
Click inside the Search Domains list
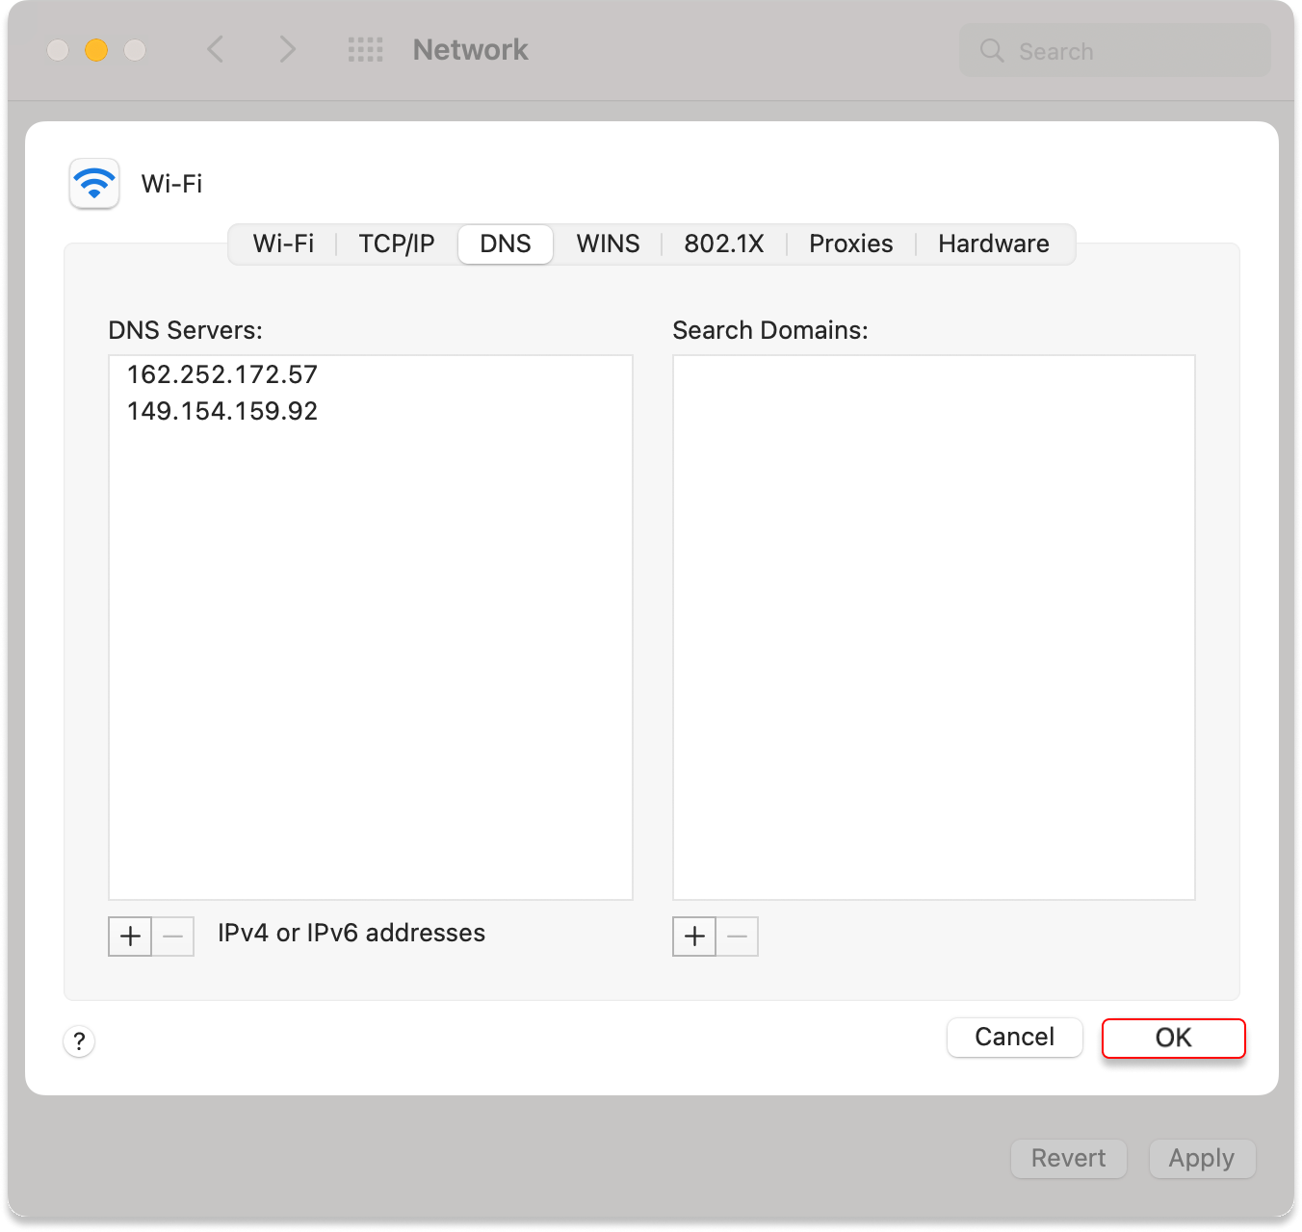933,626
